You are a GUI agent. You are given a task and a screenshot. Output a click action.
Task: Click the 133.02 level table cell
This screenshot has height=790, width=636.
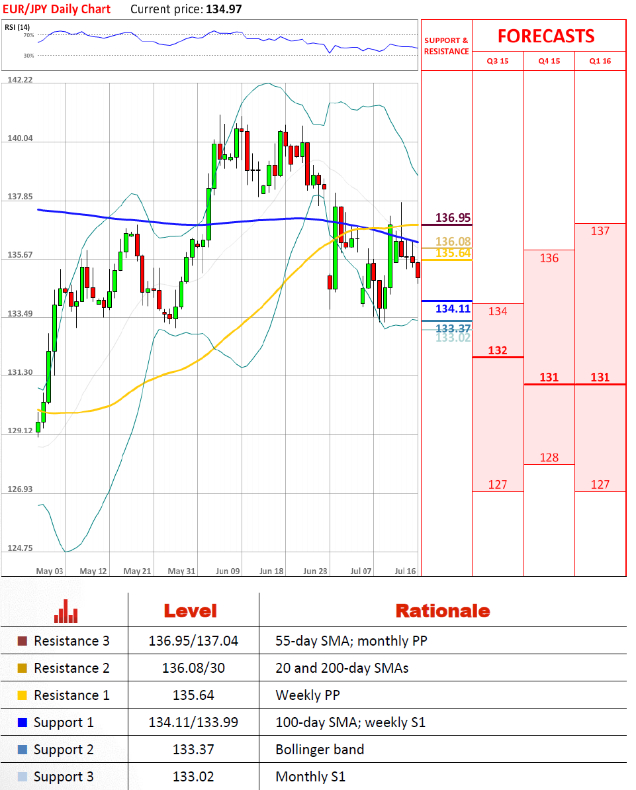(x=193, y=777)
